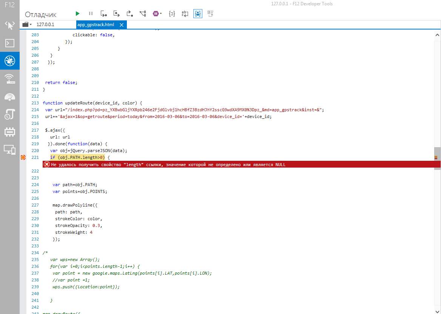Open the Emulation devices tool
The height and width of the screenshot is (314, 441).
tap(9, 149)
